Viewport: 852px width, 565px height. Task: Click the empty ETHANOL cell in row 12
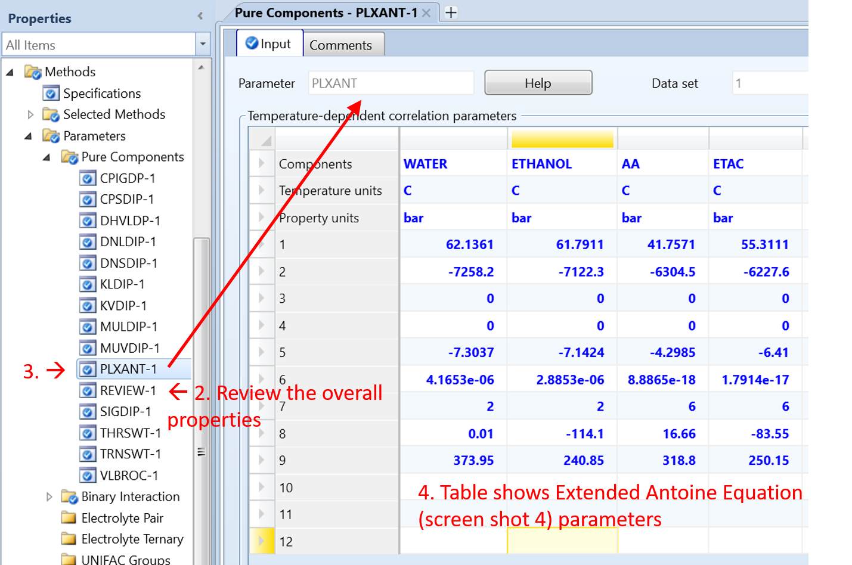(562, 541)
